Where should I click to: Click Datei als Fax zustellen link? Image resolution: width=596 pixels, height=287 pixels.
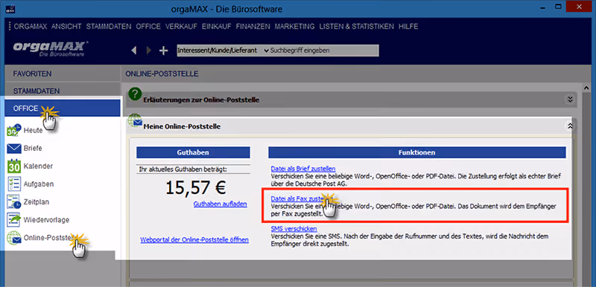pos(301,199)
